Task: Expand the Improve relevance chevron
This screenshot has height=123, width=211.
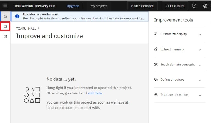Action: (200, 95)
